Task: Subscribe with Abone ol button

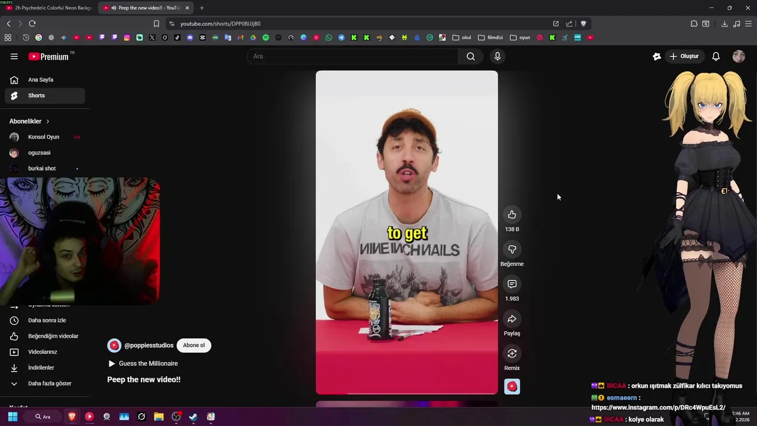Action: click(194, 345)
